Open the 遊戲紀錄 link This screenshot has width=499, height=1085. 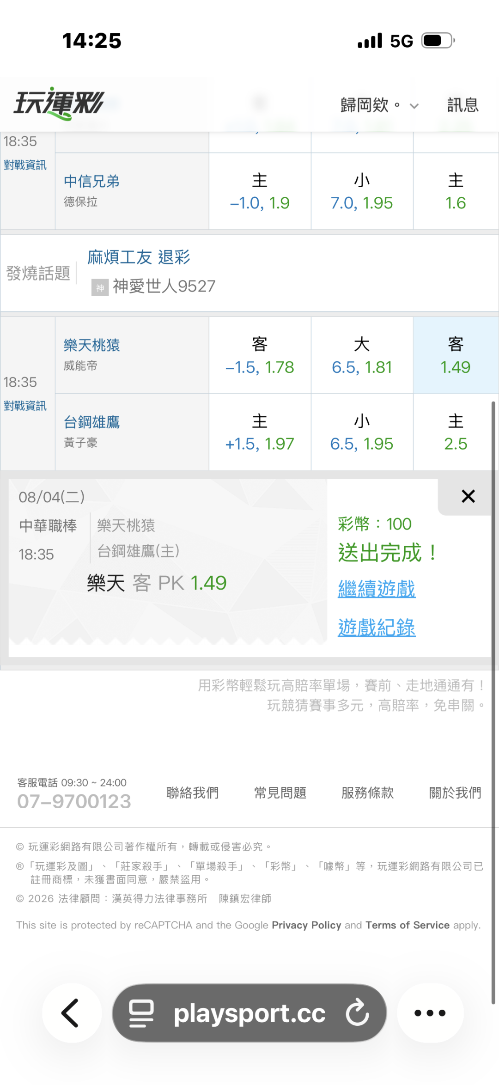click(x=377, y=628)
